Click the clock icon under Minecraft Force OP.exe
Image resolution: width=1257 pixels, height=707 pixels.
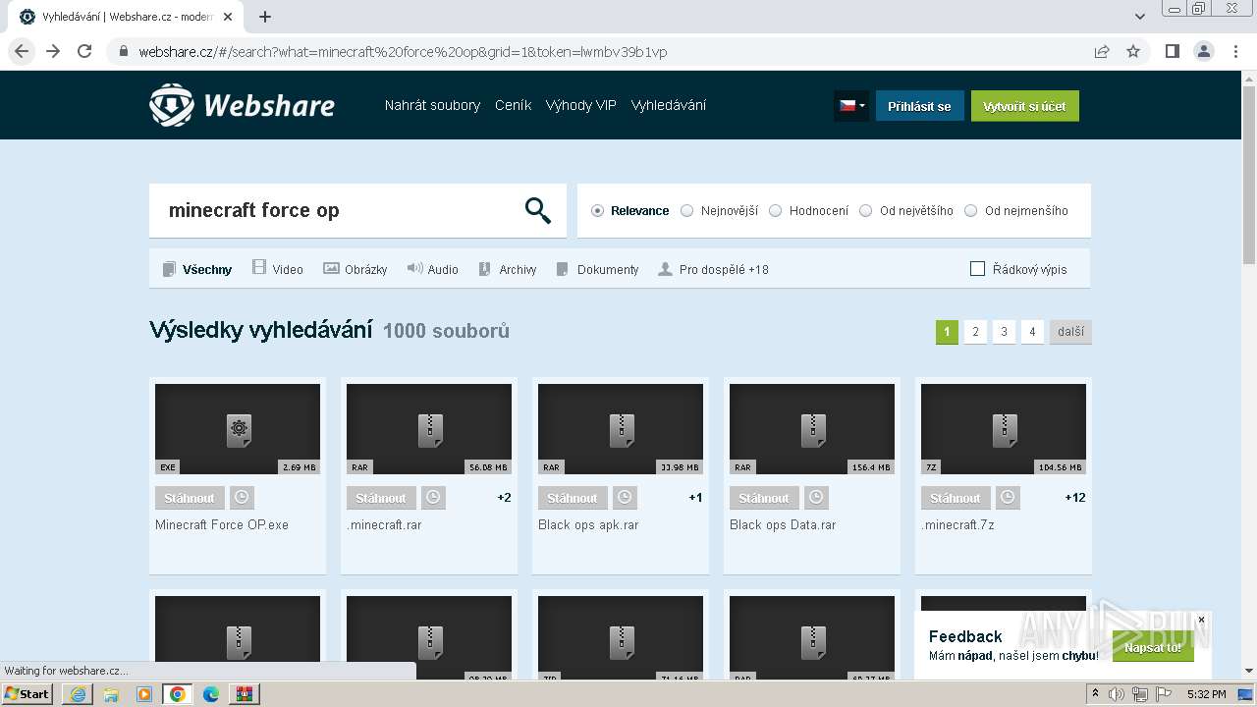coord(242,498)
